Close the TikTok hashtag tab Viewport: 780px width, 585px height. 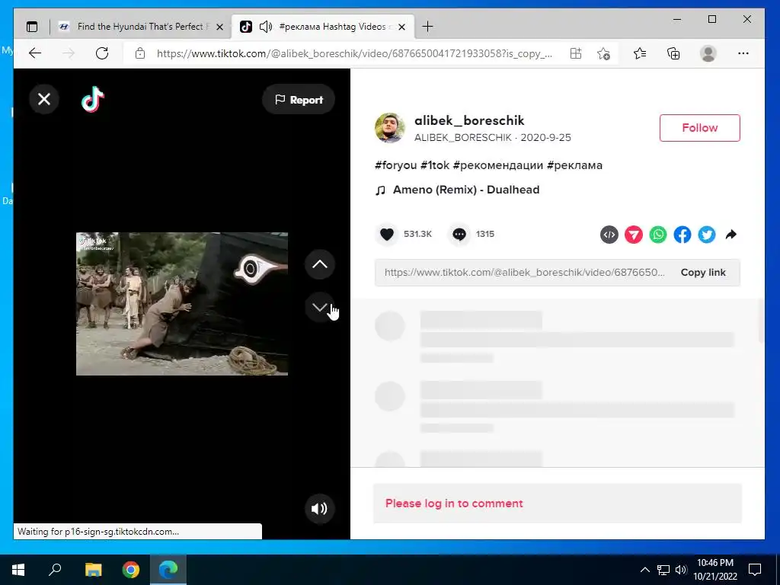pyautogui.click(x=402, y=27)
